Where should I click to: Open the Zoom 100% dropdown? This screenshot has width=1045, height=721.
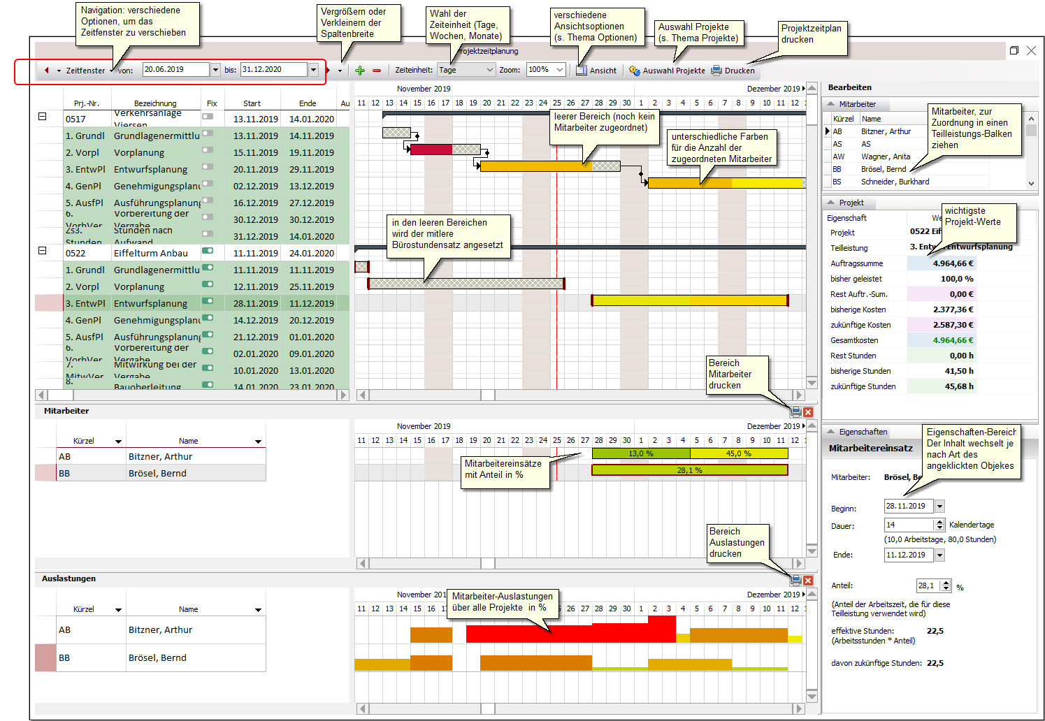pyautogui.click(x=546, y=70)
